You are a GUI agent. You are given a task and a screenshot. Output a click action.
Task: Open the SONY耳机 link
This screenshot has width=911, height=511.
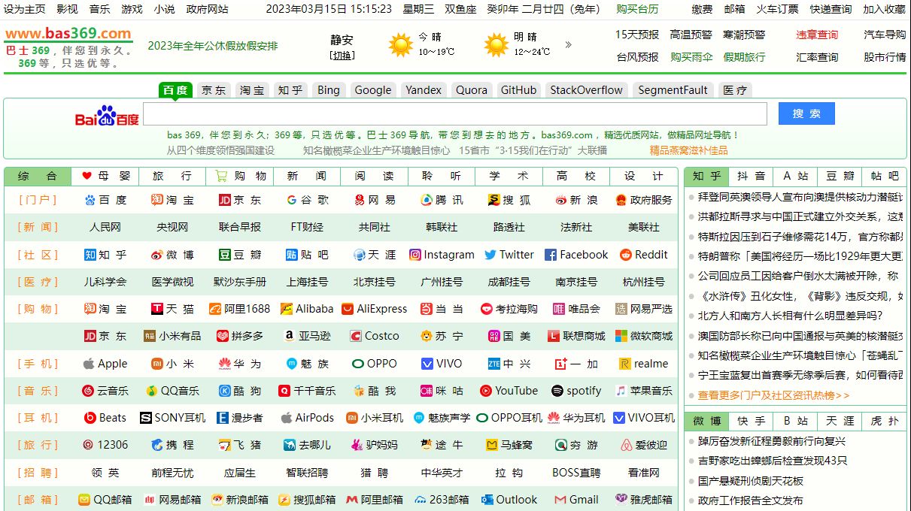coord(172,418)
